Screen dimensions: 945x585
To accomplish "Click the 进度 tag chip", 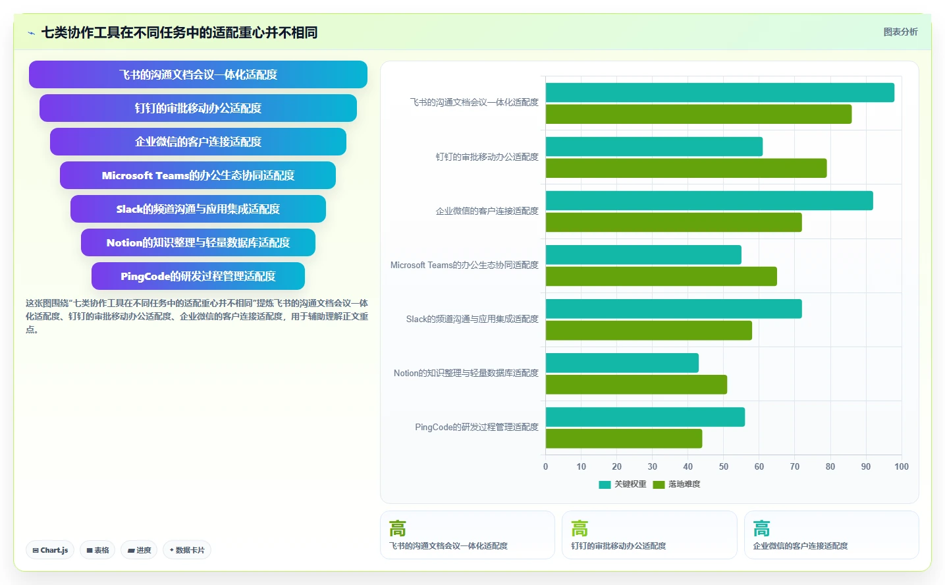I will click(139, 550).
